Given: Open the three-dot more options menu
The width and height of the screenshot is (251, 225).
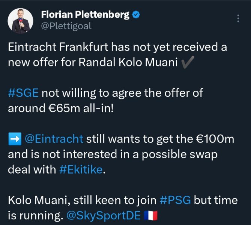Looking at the screenshot, I should (x=238, y=19).
